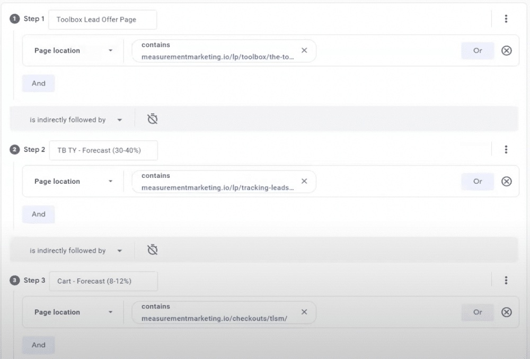Image resolution: width=530 pixels, height=359 pixels.
Task: Open the Step 3 options menu
Action: coord(506,280)
